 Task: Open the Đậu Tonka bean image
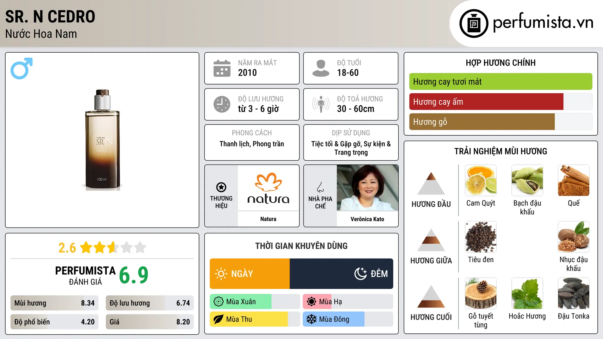pos(574,293)
